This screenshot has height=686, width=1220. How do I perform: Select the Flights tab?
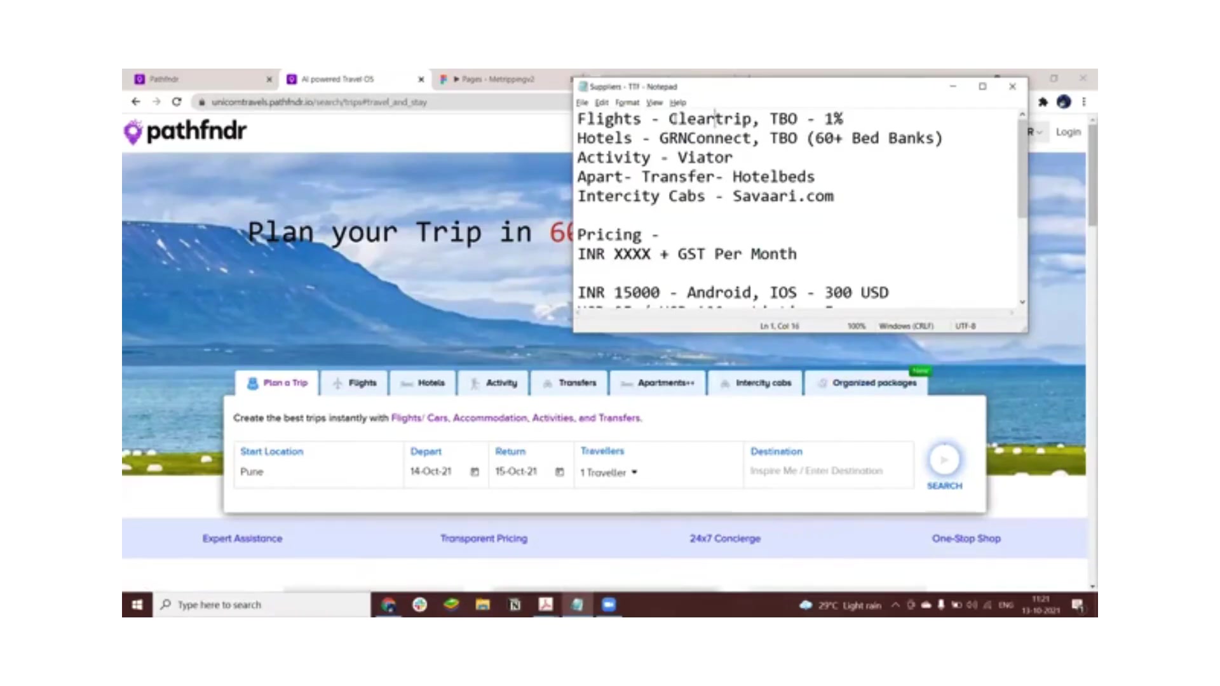pos(355,383)
